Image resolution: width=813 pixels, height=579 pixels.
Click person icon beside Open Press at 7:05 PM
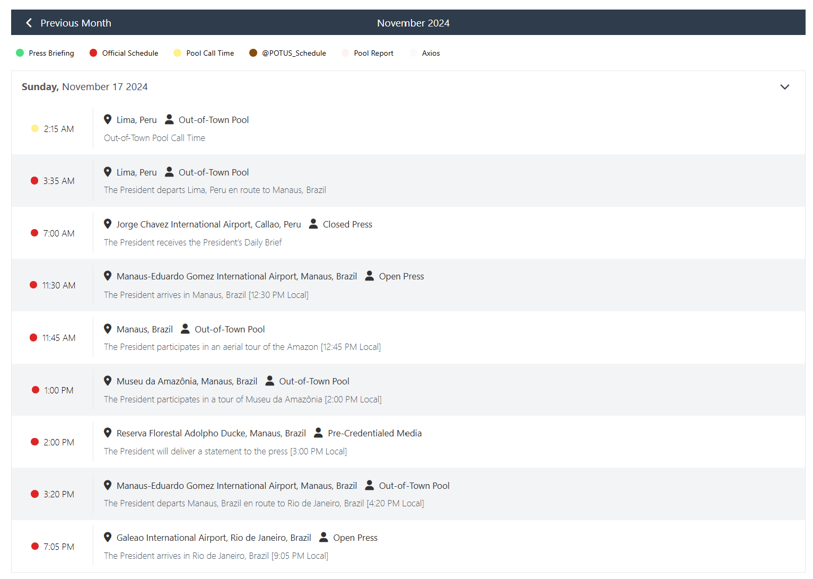pyautogui.click(x=324, y=537)
